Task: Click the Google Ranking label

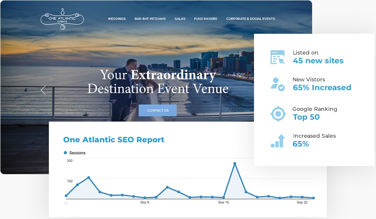Action: pyautogui.click(x=315, y=109)
